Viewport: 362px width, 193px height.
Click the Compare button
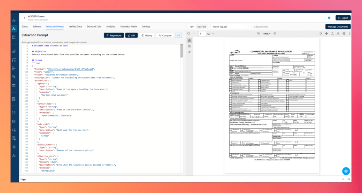165,35
